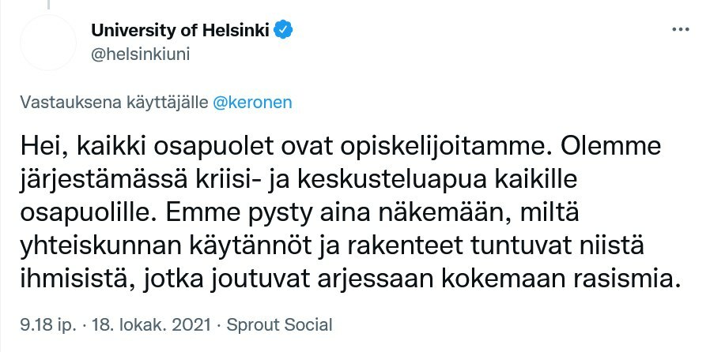
Task: Click the opening word "Hei" in the tweet
Action: click(36, 149)
